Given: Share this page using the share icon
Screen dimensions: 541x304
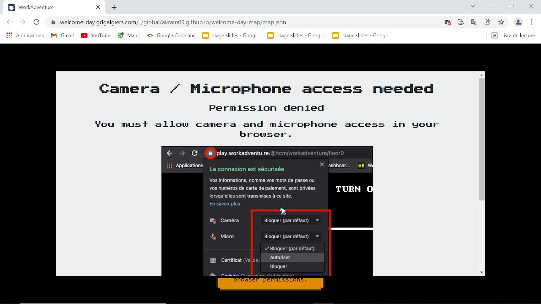Looking at the screenshot, I should click(488, 22).
